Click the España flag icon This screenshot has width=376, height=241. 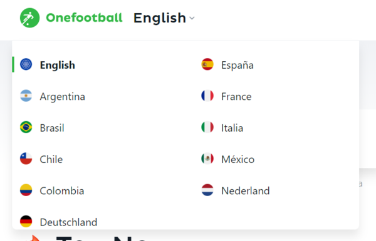[207, 64]
